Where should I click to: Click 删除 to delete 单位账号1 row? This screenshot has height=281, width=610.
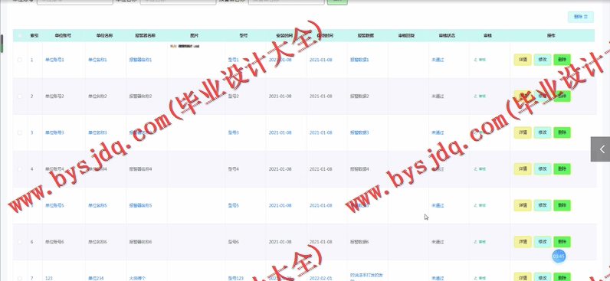coord(562,60)
